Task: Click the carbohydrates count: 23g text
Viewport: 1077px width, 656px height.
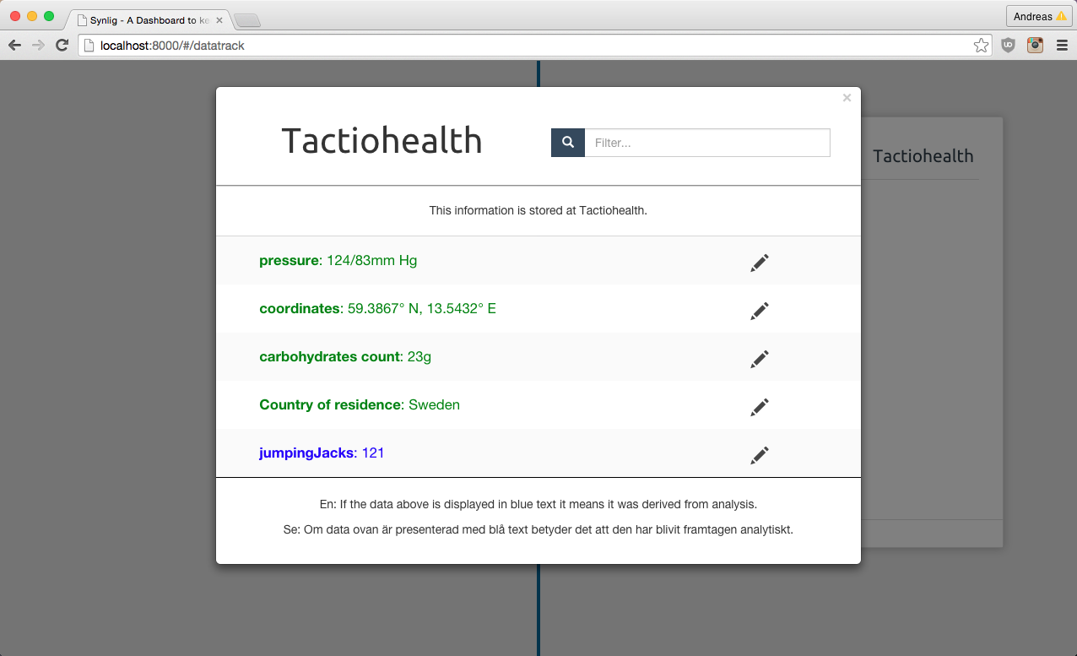Action: pos(345,356)
